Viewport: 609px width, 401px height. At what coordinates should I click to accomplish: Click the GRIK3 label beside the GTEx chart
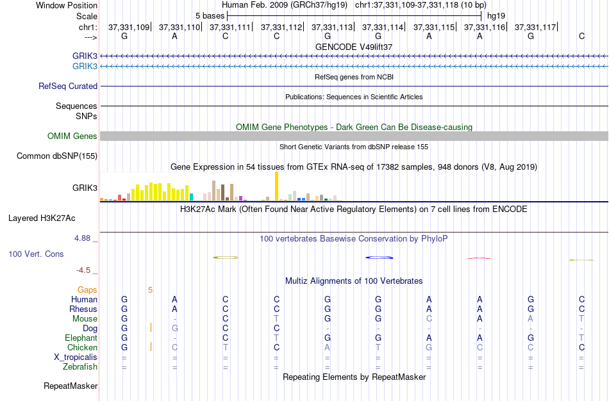(x=85, y=188)
